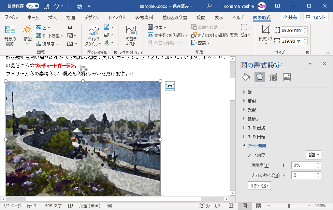This screenshot has width=333, height=210.
Task: Click the Picture Layout icon
Action: (106, 43)
